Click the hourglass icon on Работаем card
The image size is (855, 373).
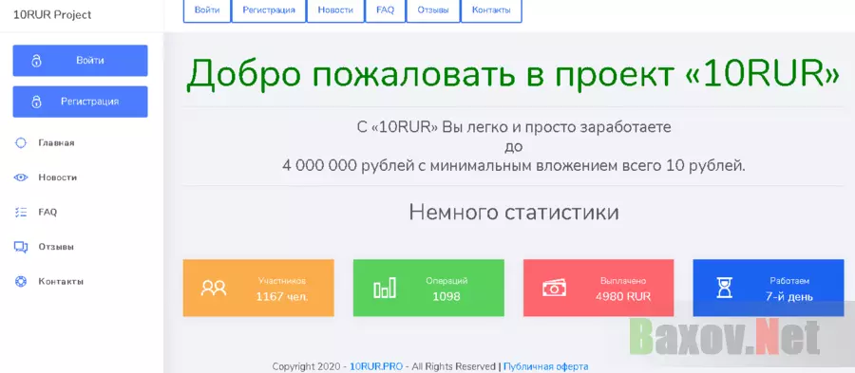click(x=724, y=288)
